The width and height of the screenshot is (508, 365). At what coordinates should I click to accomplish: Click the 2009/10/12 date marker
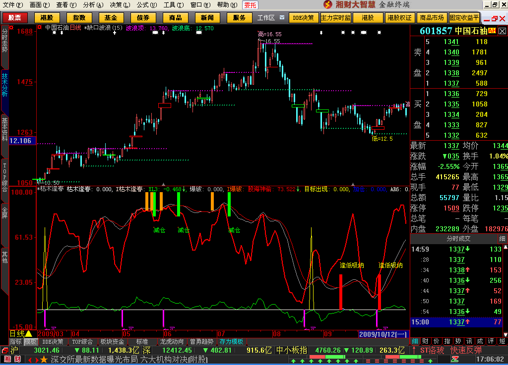point(383,334)
